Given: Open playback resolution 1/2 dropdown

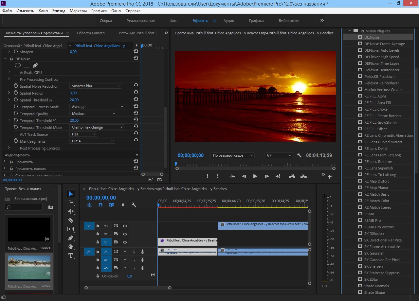Looking at the screenshot, I should [279, 155].
